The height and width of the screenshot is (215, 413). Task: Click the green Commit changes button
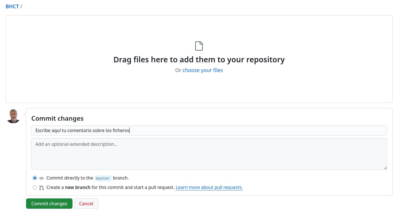49,204
